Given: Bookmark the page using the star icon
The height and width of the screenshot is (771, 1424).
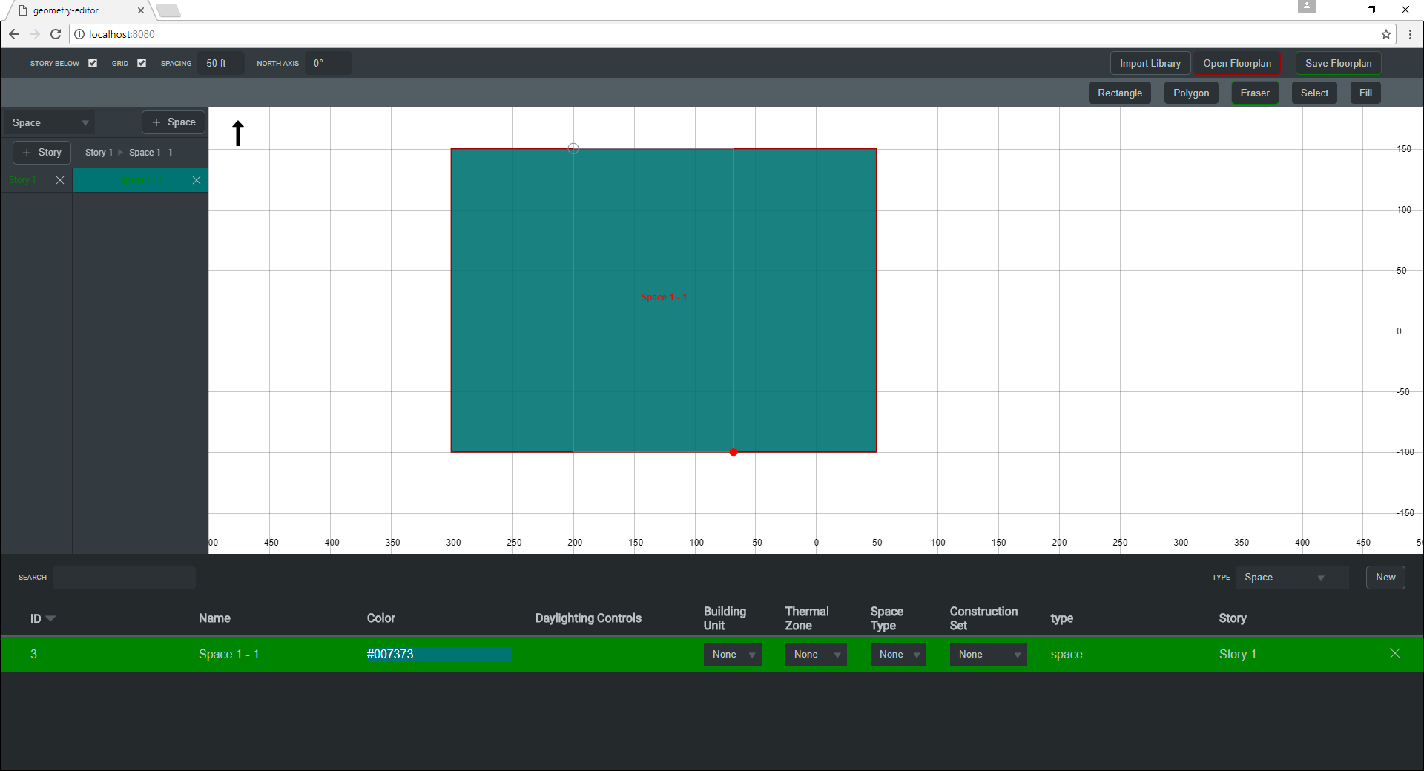Looking at the screenshot, I should [x=1386, y=34].
